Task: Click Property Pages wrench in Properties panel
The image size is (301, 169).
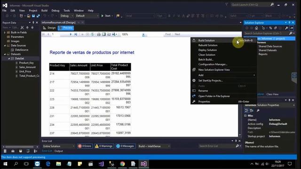Action: tap(258, 110)
